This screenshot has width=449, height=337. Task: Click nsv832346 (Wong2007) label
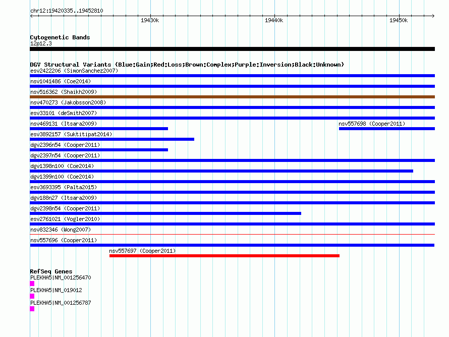tap(61, 230)
